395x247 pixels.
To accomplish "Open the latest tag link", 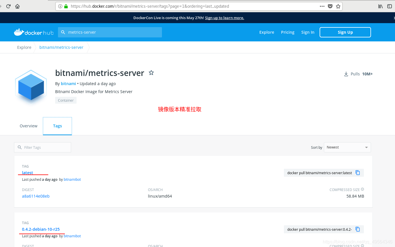I will tap(27, 173).
